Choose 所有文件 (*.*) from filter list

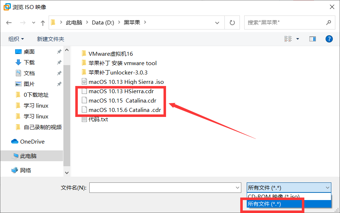(x=289, y=204)
